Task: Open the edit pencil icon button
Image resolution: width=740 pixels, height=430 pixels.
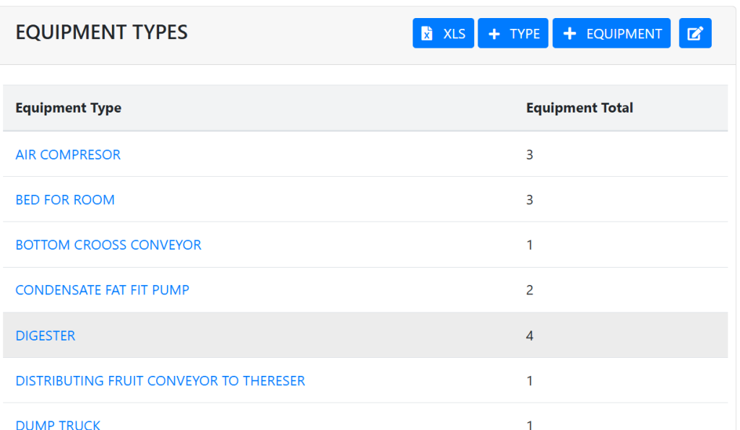Action: click(x=694, y=34)
